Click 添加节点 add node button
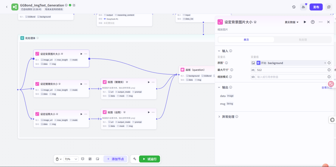 115,159
